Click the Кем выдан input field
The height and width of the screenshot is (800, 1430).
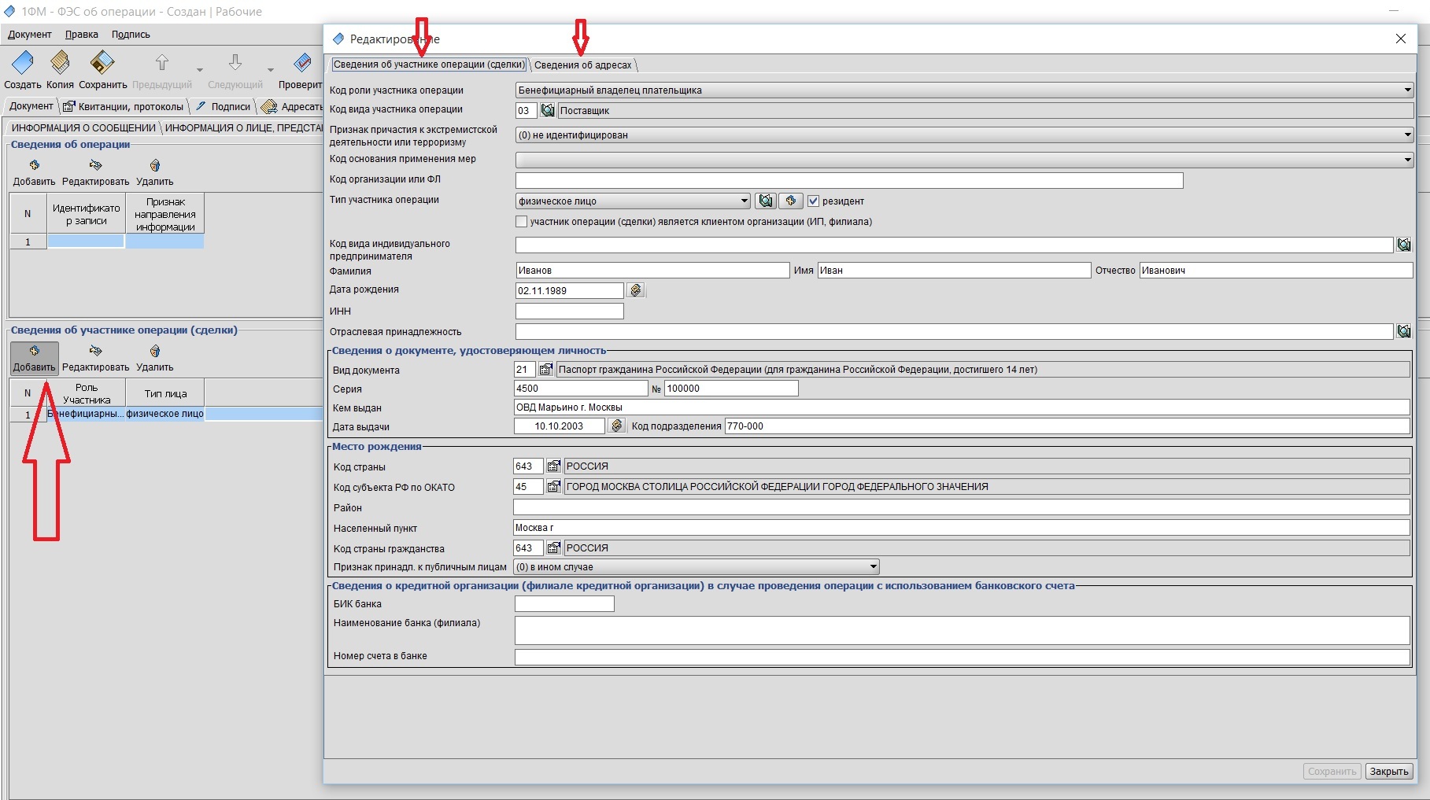coord(962,407)
